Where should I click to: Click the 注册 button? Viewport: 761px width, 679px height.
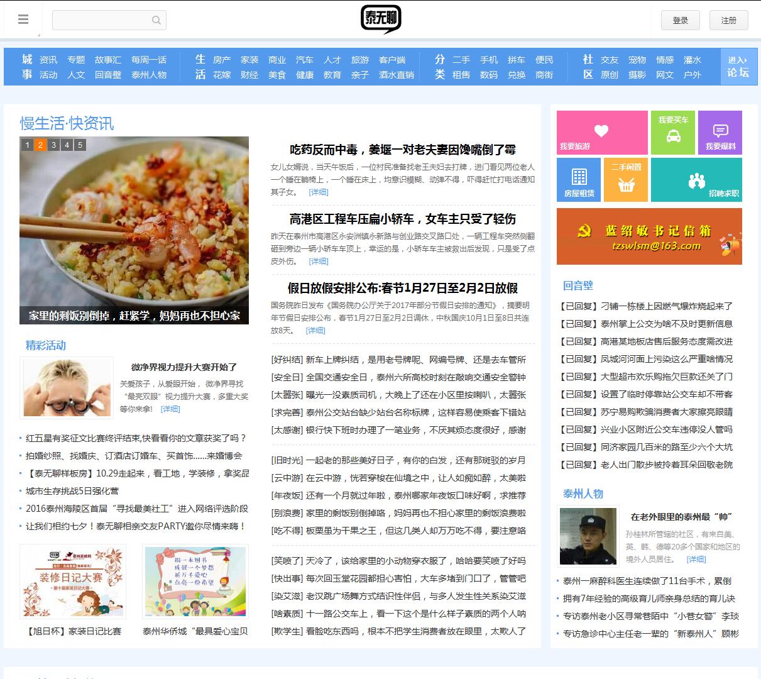729,20
